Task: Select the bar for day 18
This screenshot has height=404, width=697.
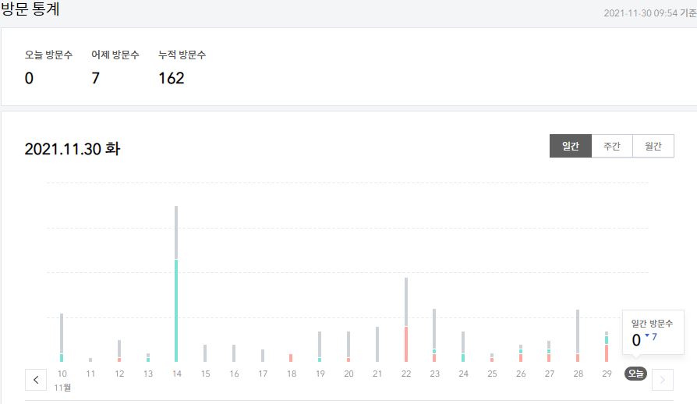Action: tap(291, 358)
